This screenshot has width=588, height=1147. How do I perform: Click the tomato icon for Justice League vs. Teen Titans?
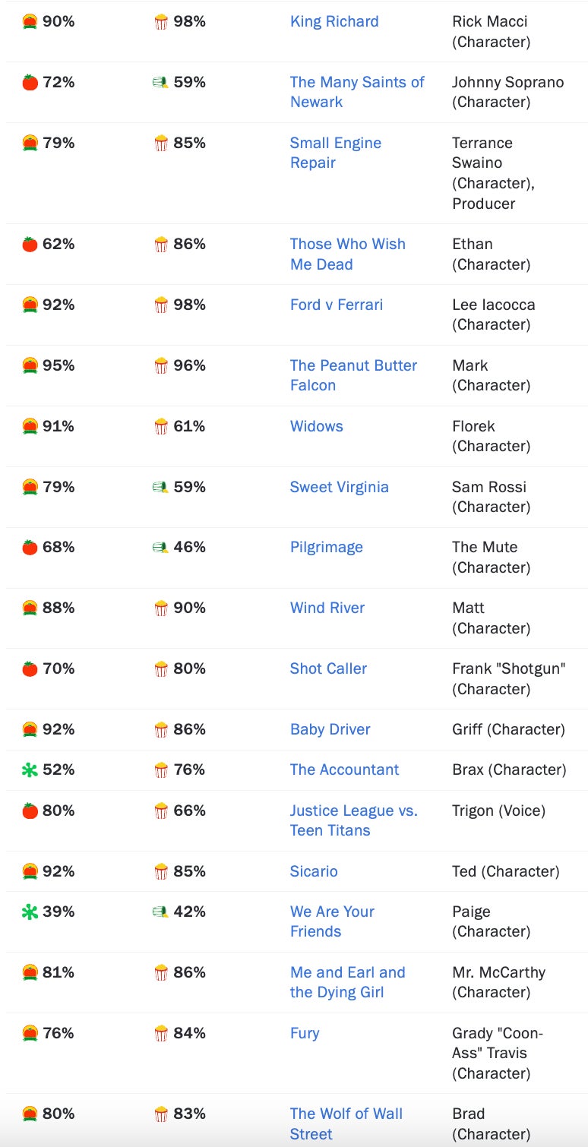point(30,811)
